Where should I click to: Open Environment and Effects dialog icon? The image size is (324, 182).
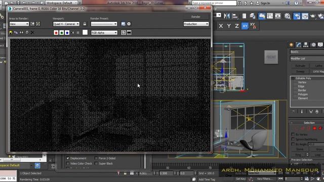pos(129,24)
